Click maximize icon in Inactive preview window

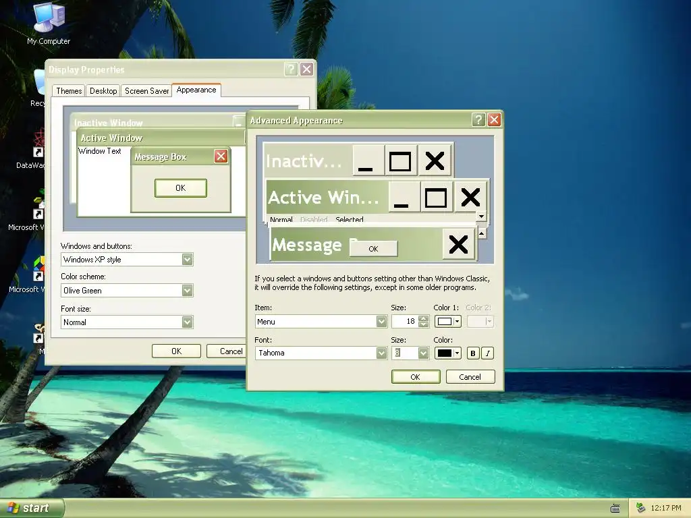point(400,161)
